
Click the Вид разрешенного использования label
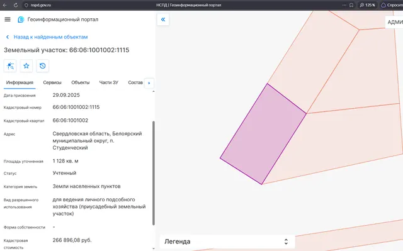click(x=21, y=204)
